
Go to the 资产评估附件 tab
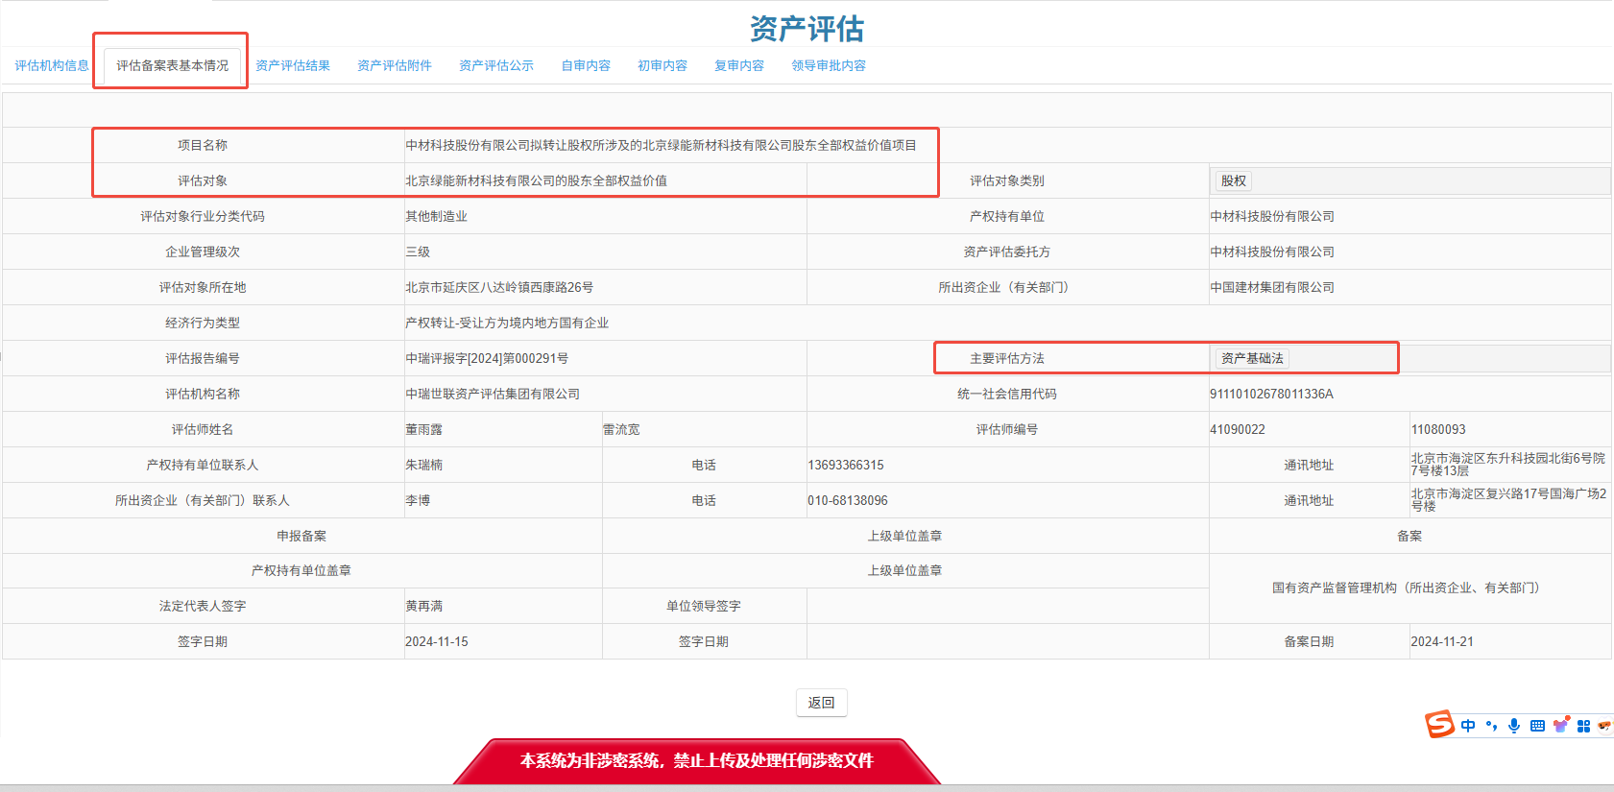click(x=395, y=65)
